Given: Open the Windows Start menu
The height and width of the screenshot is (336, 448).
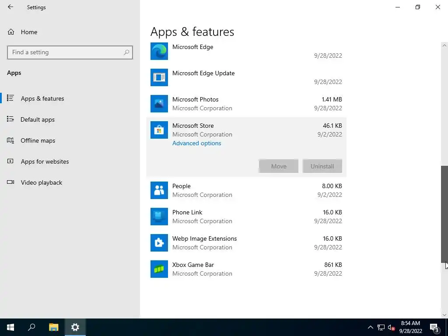Looking at the screenshot, I should (x=10, y=327).
